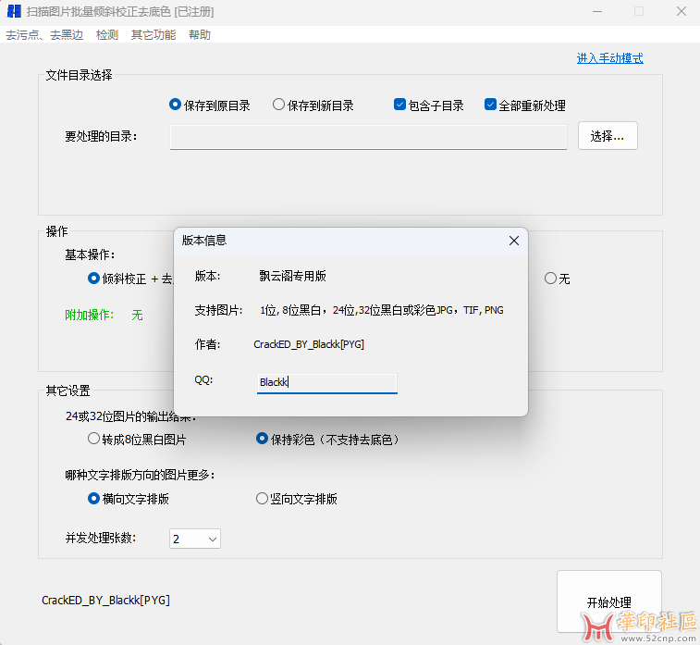700x645 pixels.
Task: Click the 进入手动模式 link
Action: pos(609,58)
